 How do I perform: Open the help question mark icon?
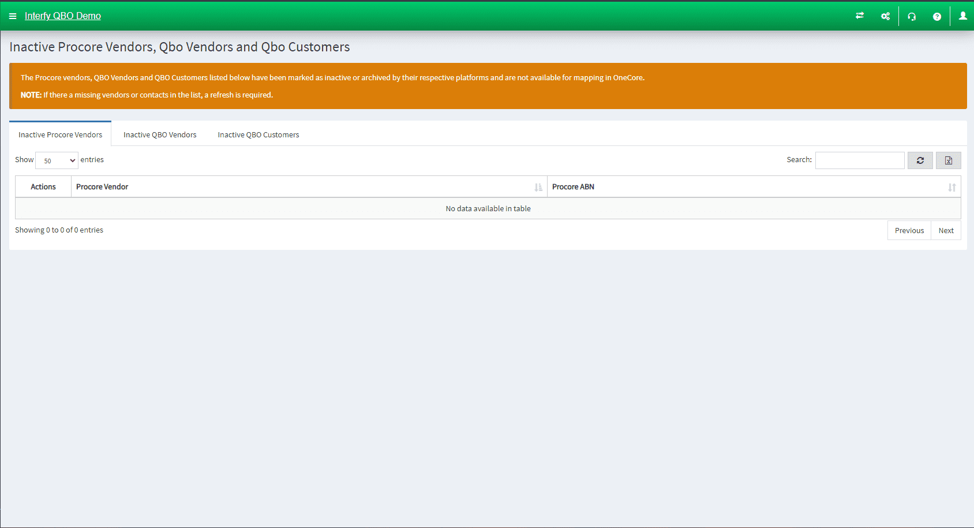point(937,16)
